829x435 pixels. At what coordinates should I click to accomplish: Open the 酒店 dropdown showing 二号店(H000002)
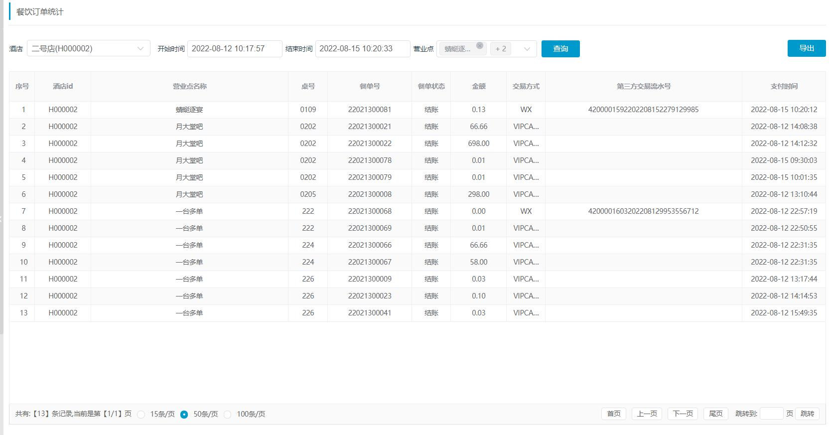click(x=88, y=48)
